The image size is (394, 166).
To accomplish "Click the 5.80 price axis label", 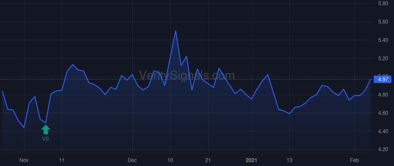I will [x=383, y=4].
